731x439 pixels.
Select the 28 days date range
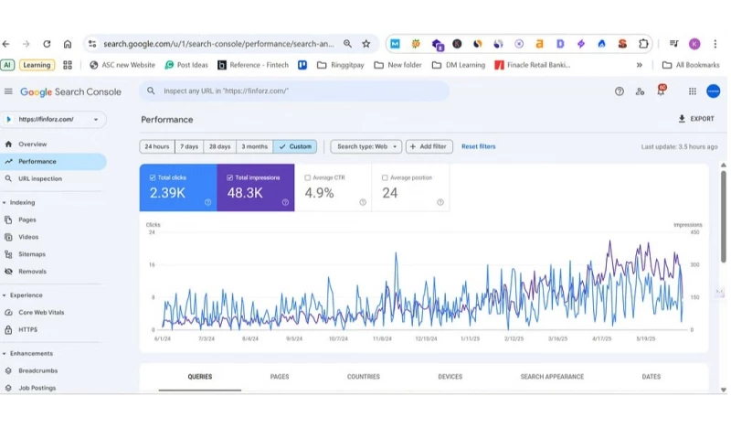coord(219,146)
